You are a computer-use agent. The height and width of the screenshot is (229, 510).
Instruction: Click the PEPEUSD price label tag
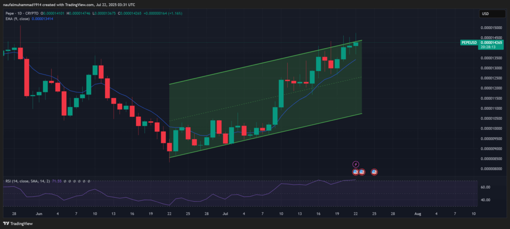pyautogui.click(x=470, y=43)
